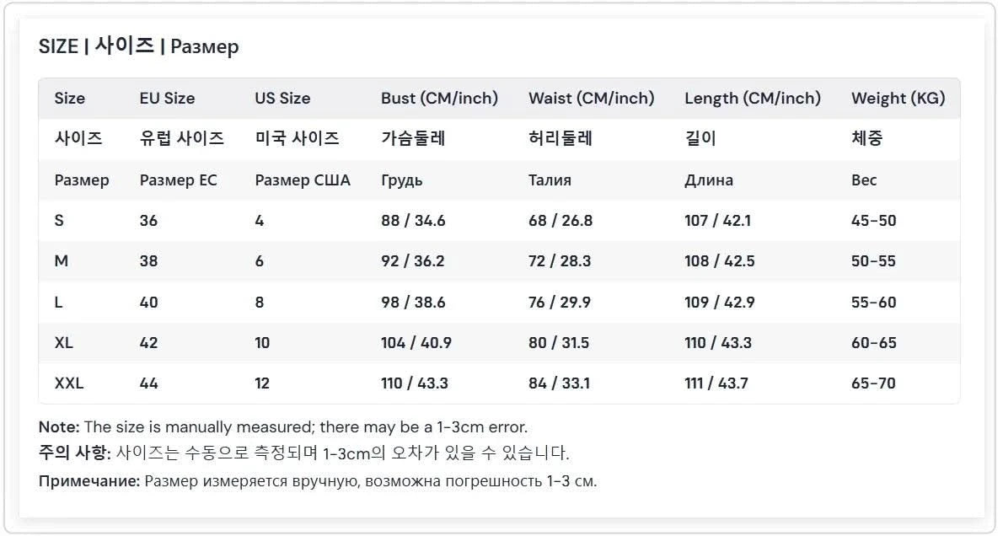
Task: Select the "Waist (CM/inch)" header cell
Action: [591, 98]
